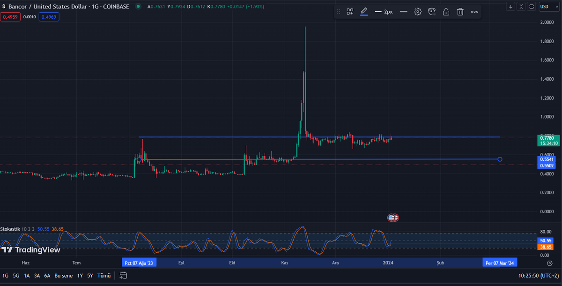Click the Kas month label on time axis
The width and height of the screenshot is (562, 286).
pyautogui.click(x=285, y=263)
